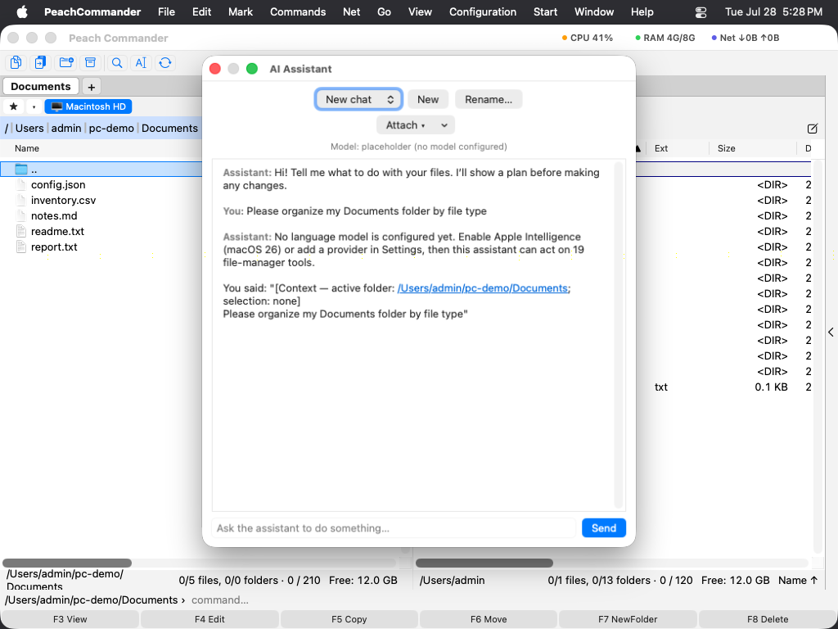Click the readme.txt file icon
This screenshot has height=629, width=838.
20,231
